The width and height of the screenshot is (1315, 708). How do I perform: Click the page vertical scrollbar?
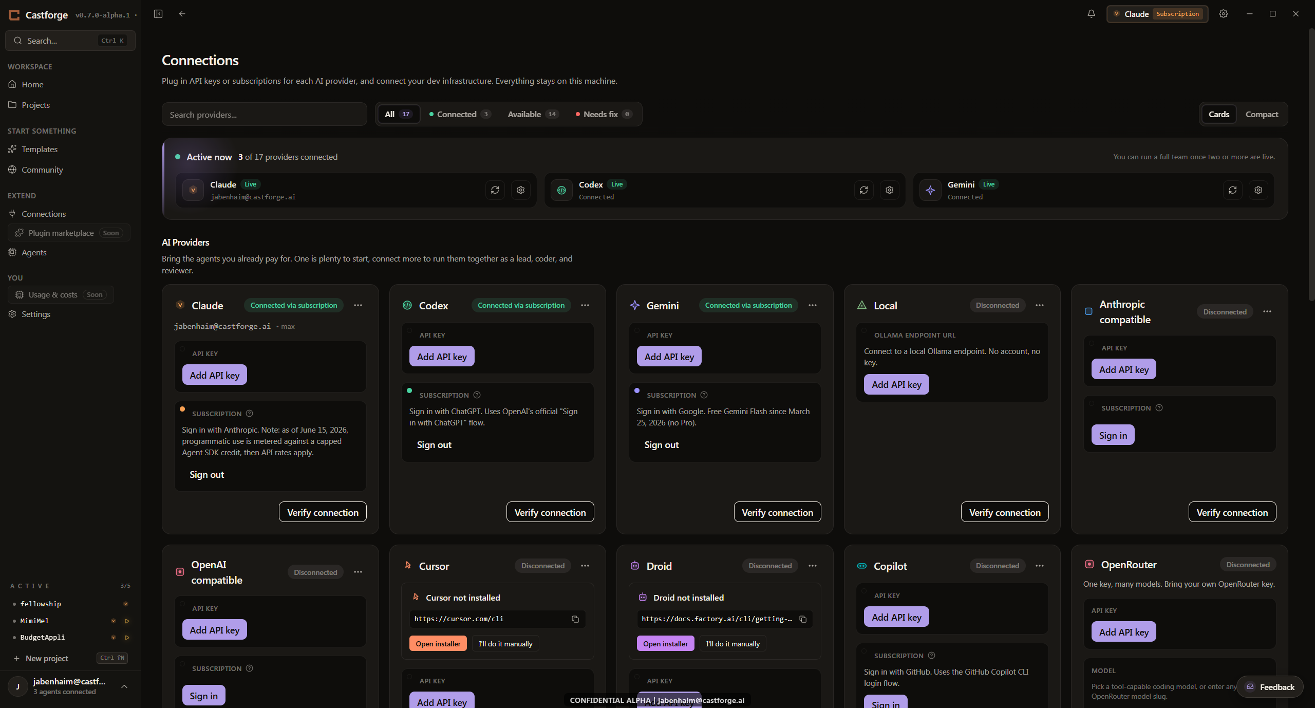pyautogui.click(x=1311, y=164)
